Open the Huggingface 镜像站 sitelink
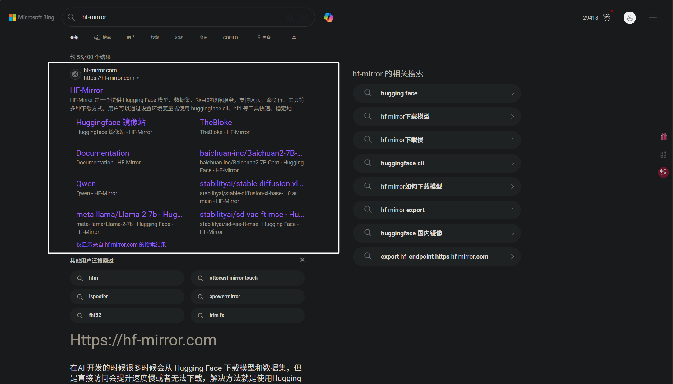The height and width of the screenshot is (384, 673). coord(111,122)
